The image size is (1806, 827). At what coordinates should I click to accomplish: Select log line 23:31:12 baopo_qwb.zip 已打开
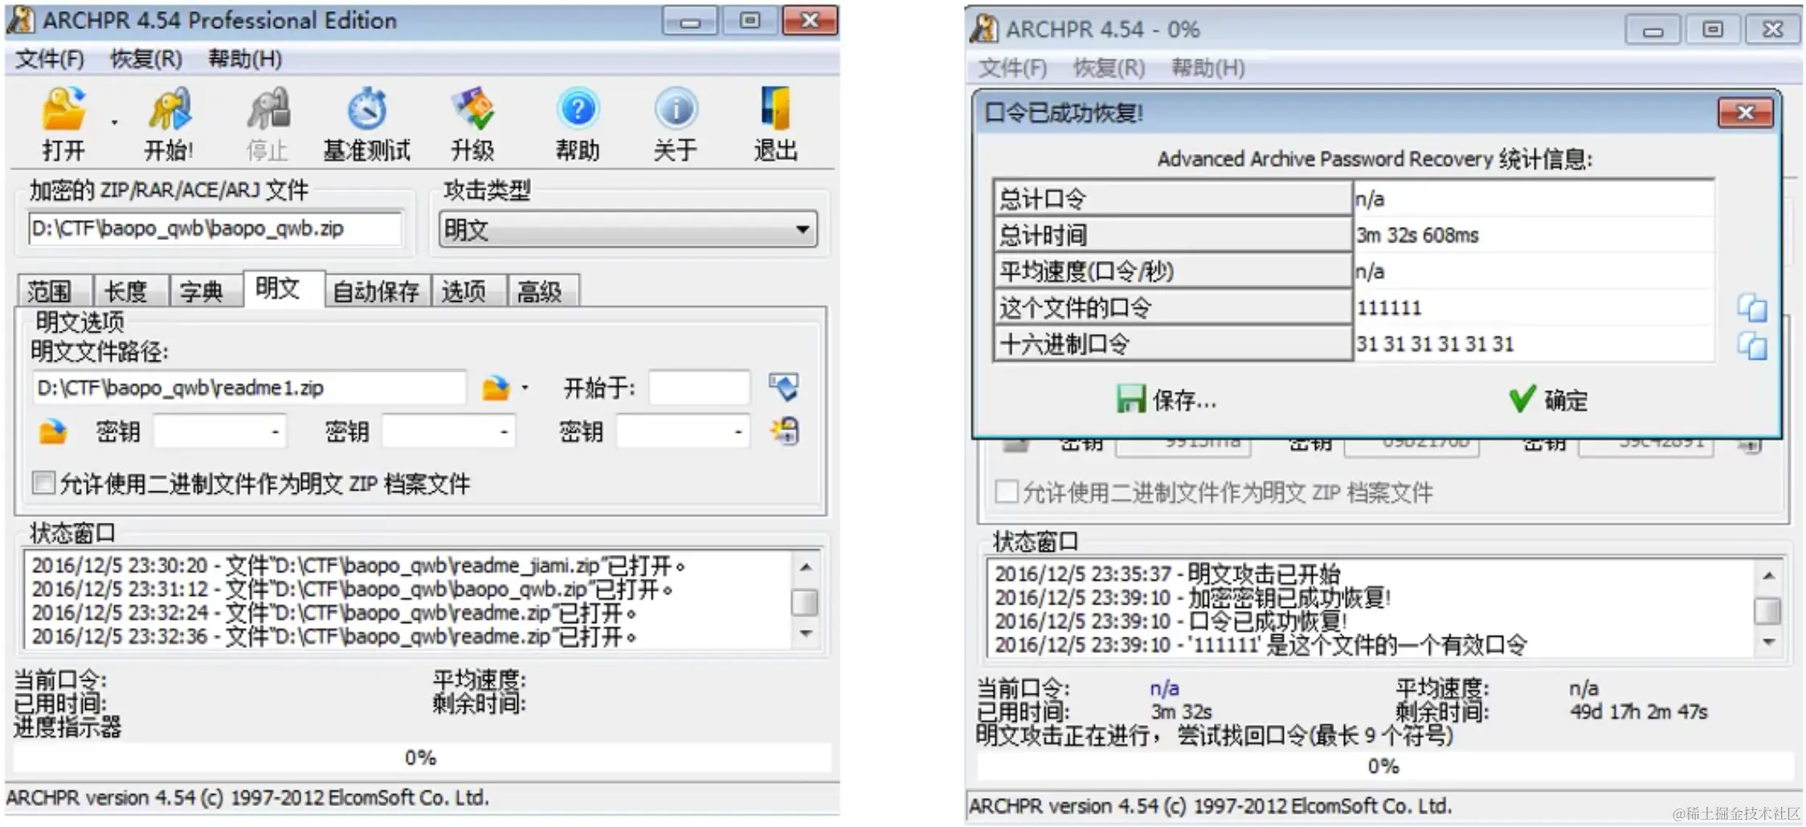click(x=352, y=589)
